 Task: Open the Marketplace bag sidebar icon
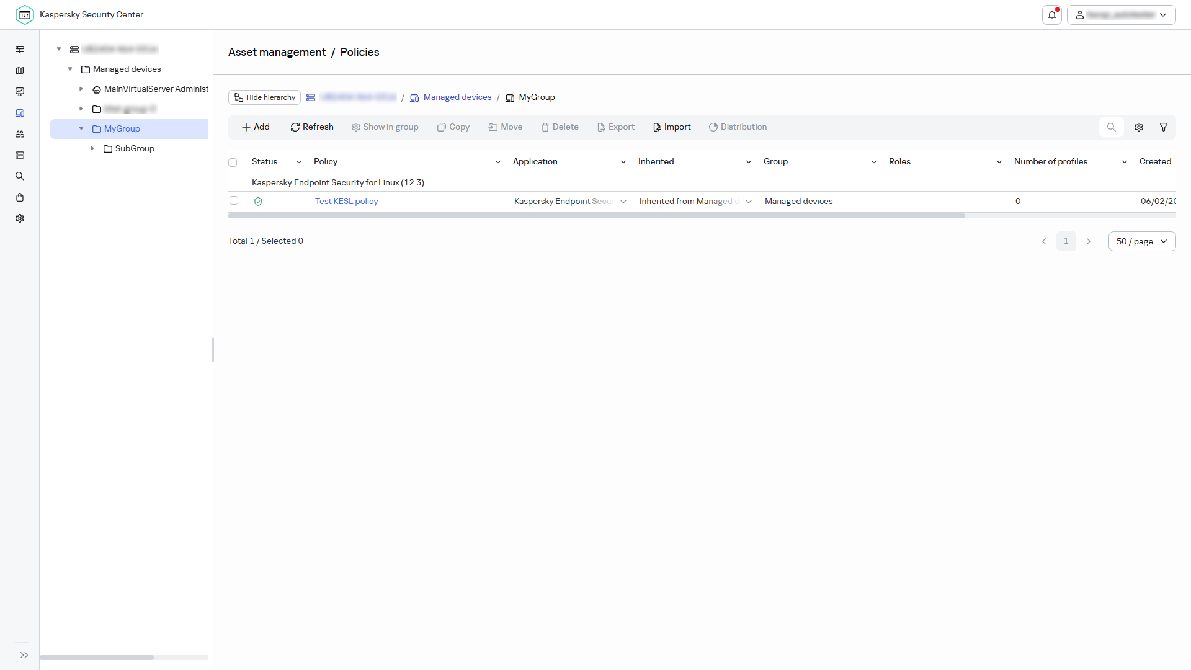pos(20,197)
